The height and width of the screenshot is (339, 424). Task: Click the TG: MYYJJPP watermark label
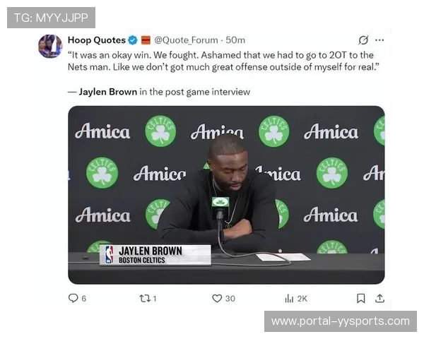point(51,18)
